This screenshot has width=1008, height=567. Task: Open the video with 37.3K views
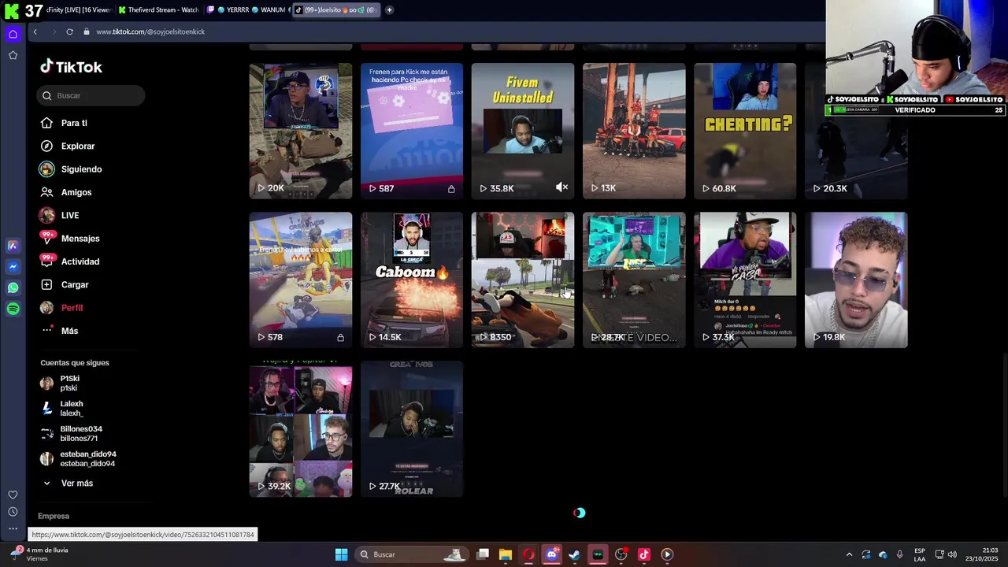tap(745, 280)
